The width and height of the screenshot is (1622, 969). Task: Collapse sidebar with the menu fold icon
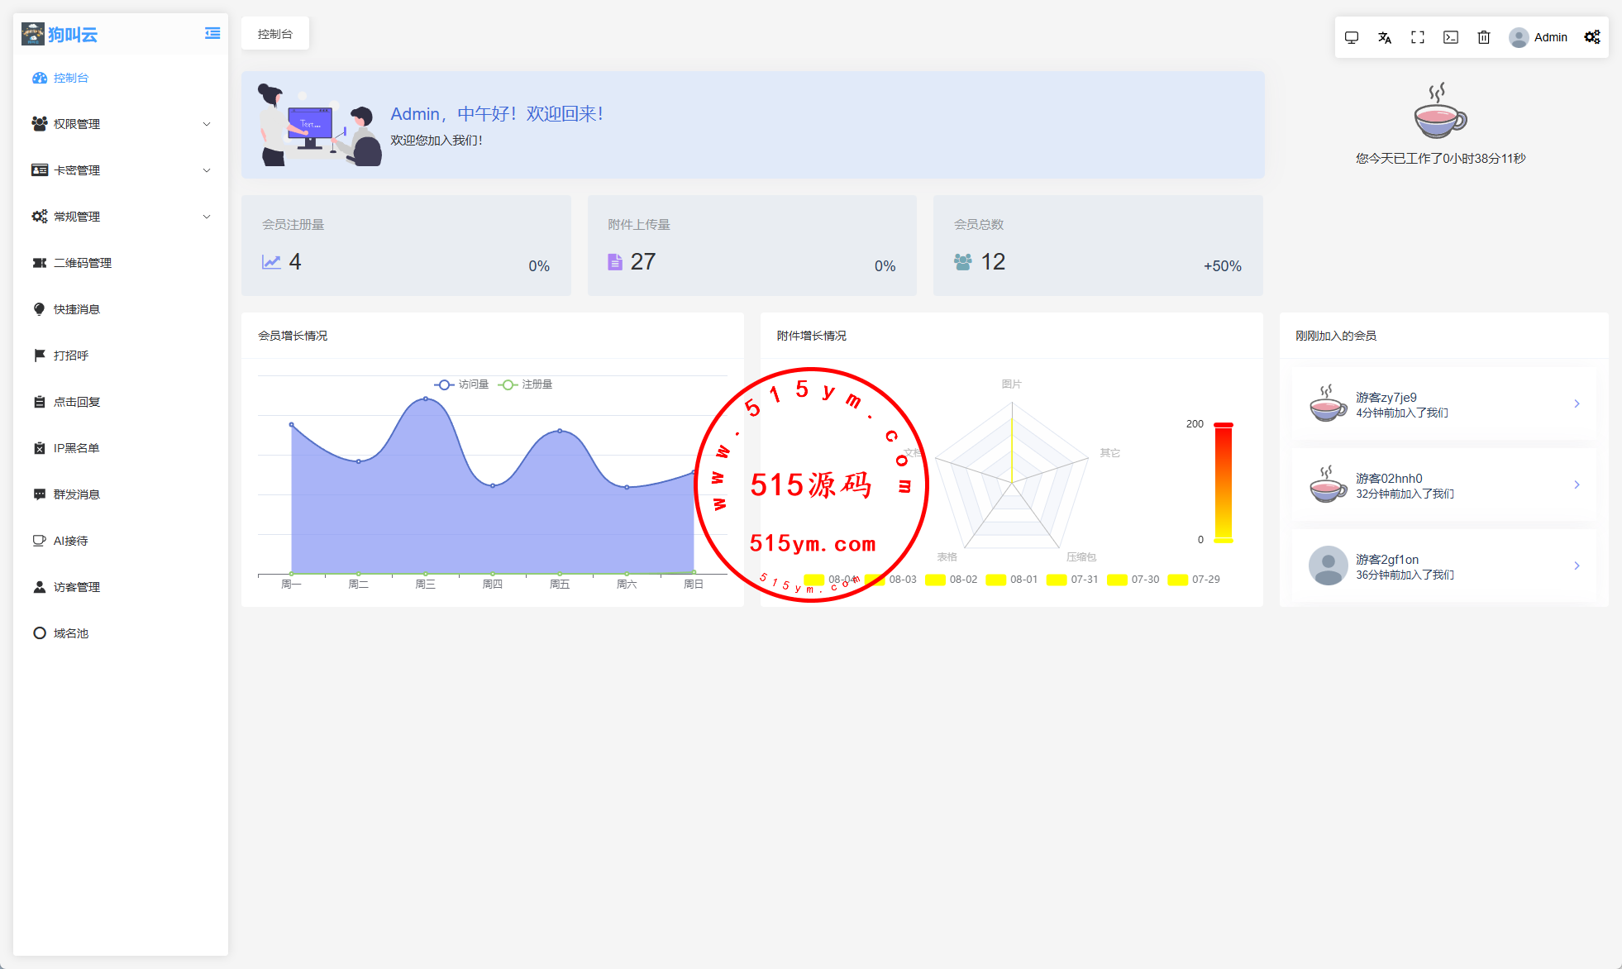pyautogui.click(x=212, y=34)
